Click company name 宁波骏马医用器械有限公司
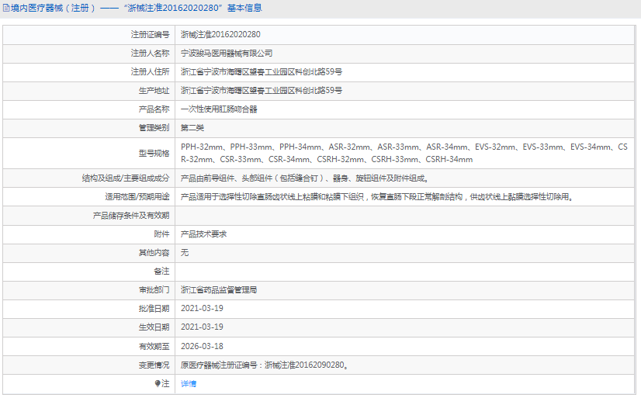The image size is (641, 398). pyautogui.click(x=227, y=54)
